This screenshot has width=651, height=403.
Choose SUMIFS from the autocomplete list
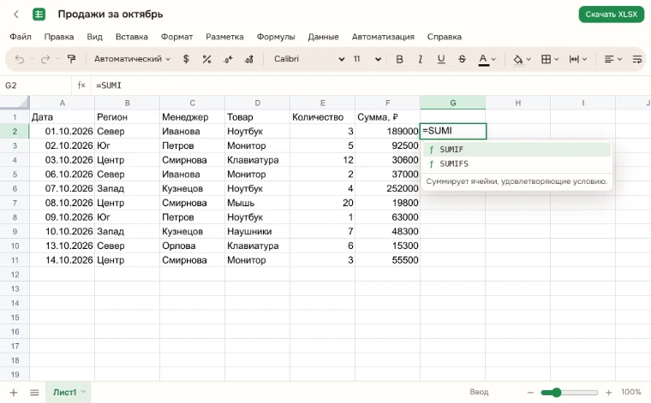517,164
